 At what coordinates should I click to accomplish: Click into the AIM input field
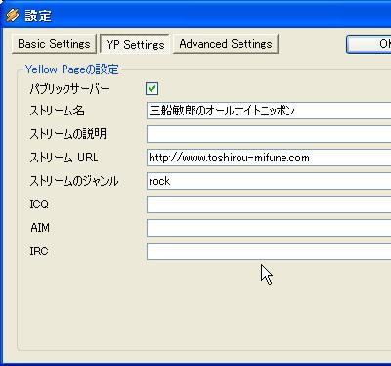(x=269, y=228)
